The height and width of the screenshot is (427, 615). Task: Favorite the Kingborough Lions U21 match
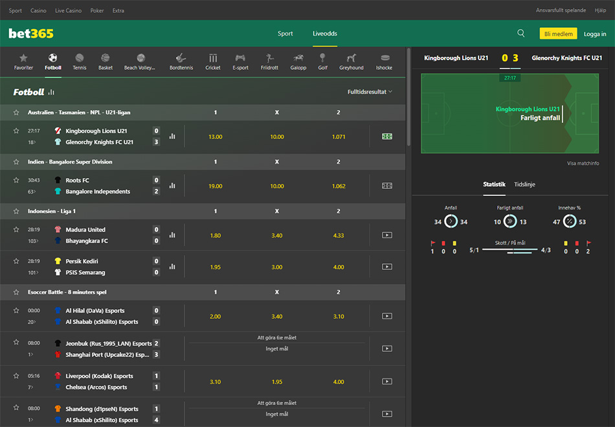point(16,131)
